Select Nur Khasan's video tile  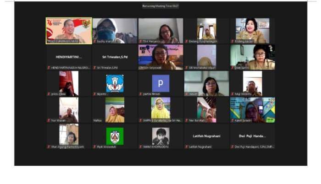pyautogui.click(x=69, y=109)
